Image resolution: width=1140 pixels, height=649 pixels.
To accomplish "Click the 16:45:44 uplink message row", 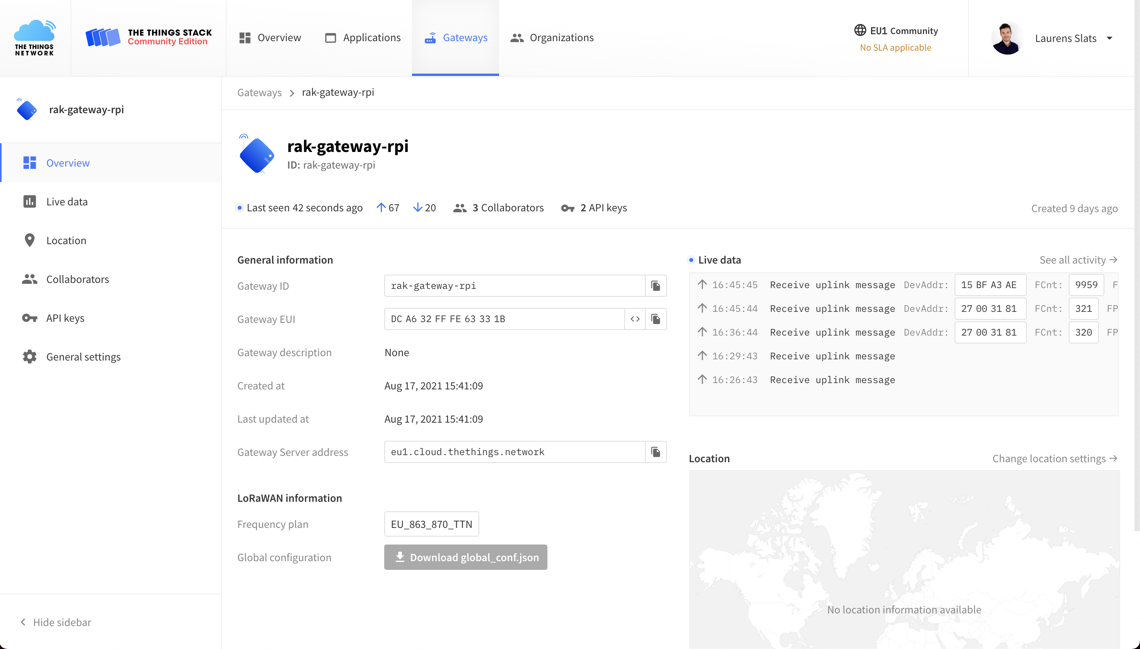I will pyautogui.click(x=904, y=308).
